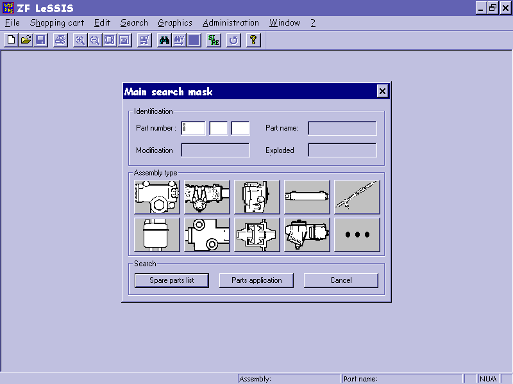
Task: Restore down the ZF LeSSIS window
Action: coord(492,8)
